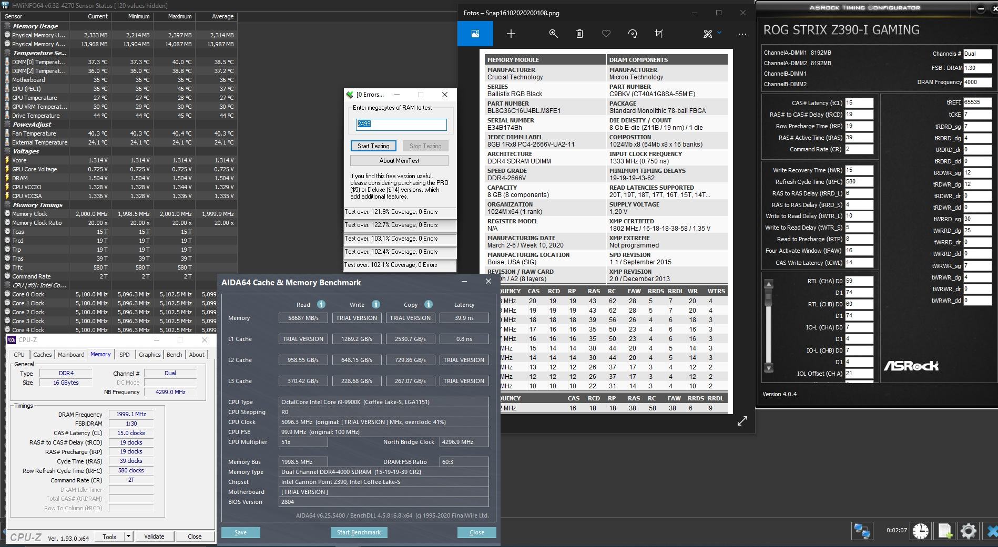
Task: Delete the photo with the trash icon
Action: point(579,34)
